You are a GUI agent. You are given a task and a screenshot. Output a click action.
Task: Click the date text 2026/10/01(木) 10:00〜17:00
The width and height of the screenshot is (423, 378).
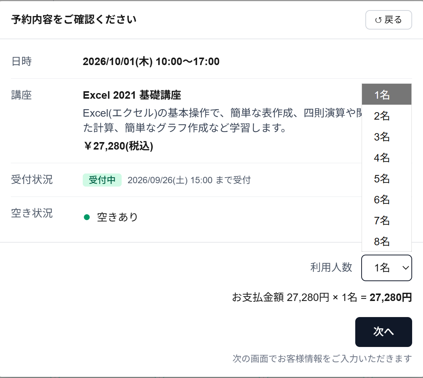point(151,61)
